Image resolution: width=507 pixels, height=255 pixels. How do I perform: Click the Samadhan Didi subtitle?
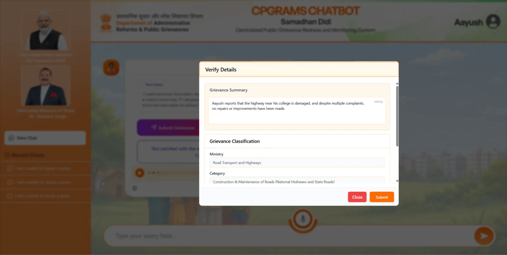[x=306, y=22]
